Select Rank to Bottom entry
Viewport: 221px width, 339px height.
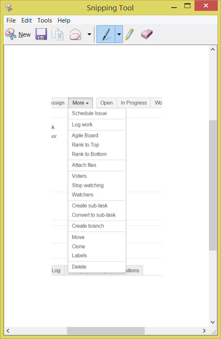pyautogui.click(x=97, y=154)
